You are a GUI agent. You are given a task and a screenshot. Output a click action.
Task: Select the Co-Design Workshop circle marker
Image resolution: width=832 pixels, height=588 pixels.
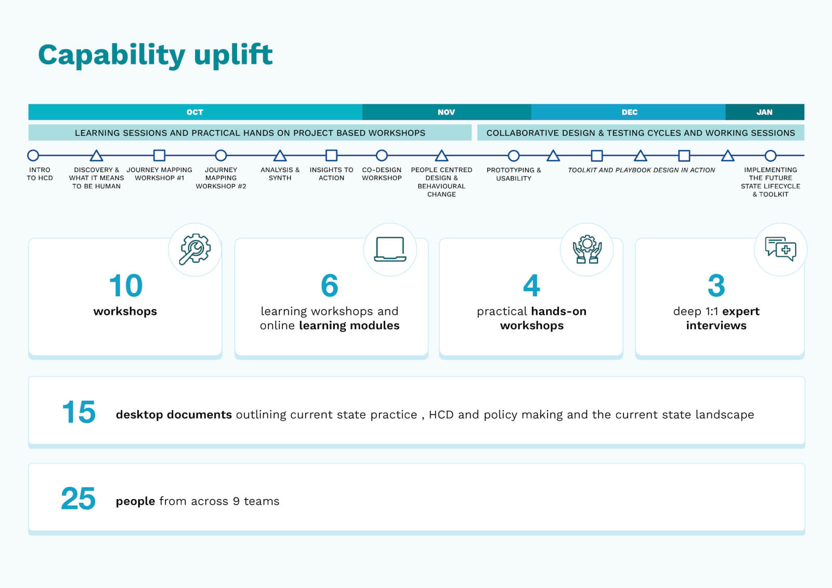click(x=382, y=155)
